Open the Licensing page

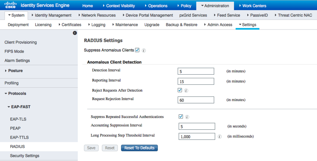click(x=43, y=25)
